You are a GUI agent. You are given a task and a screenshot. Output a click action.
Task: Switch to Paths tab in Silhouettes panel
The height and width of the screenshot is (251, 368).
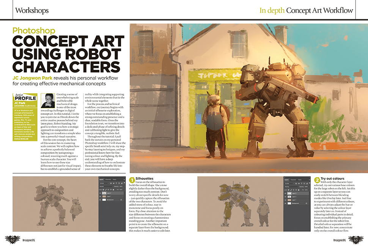(x=115, y=179)
